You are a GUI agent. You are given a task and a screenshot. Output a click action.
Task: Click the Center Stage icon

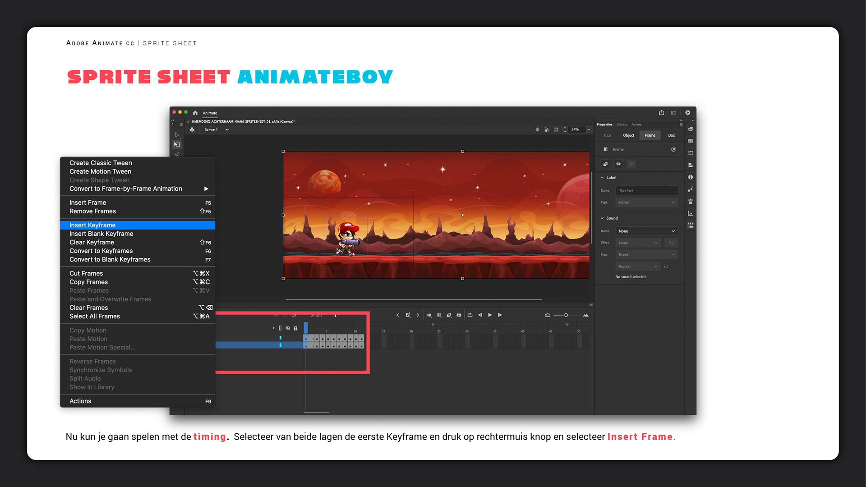pyautogui.click(x=537, y=129)
